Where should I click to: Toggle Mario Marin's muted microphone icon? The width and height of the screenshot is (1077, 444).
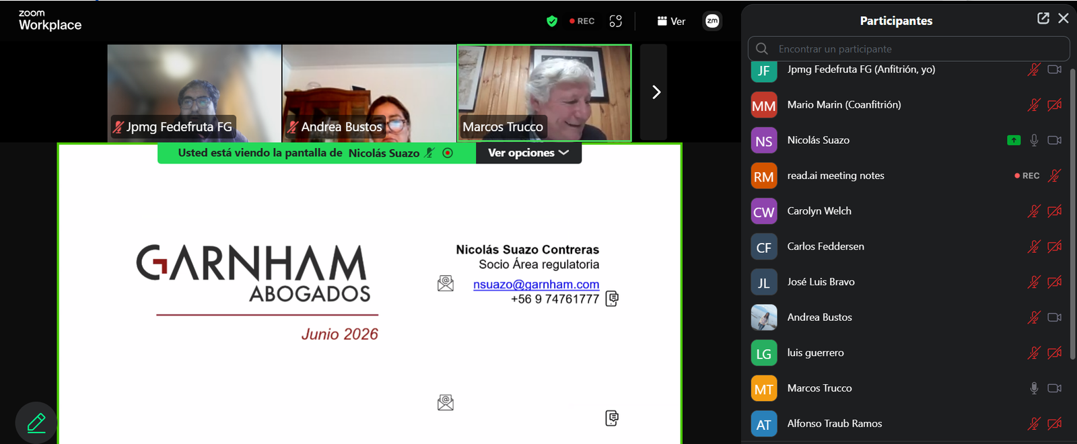coord(1034,104)
